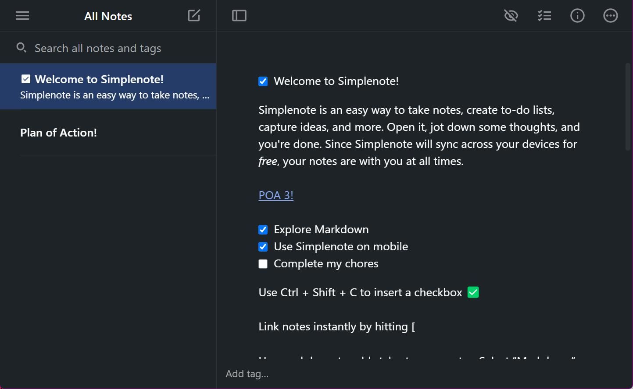Click the search all notes field
The height and width of the screenshot is (389, 633).
[x=98, y=48]
